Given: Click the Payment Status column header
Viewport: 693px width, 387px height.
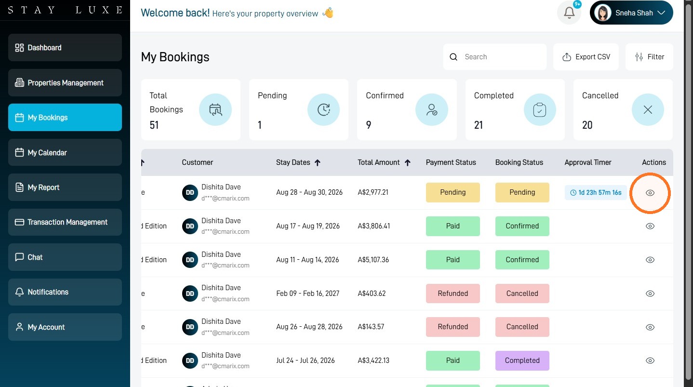Looking at the screenshot, I should pyautogui.click(x=451, y=162).
